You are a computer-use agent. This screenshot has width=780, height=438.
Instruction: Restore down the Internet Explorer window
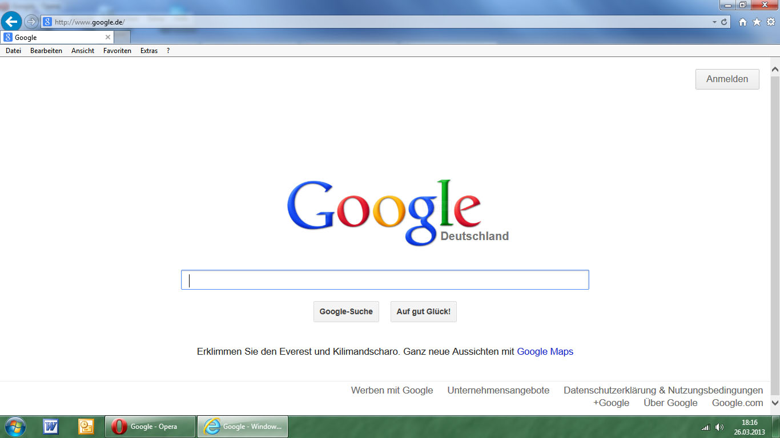(x=742, y=5)
